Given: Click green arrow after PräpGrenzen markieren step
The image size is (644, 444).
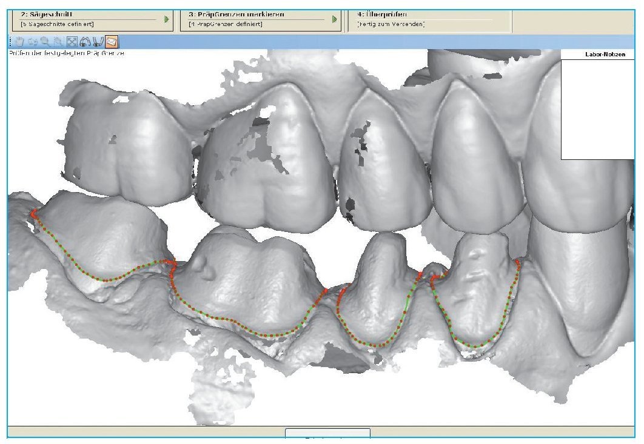Looking at the screenshot, I should (x=334, y=19).
